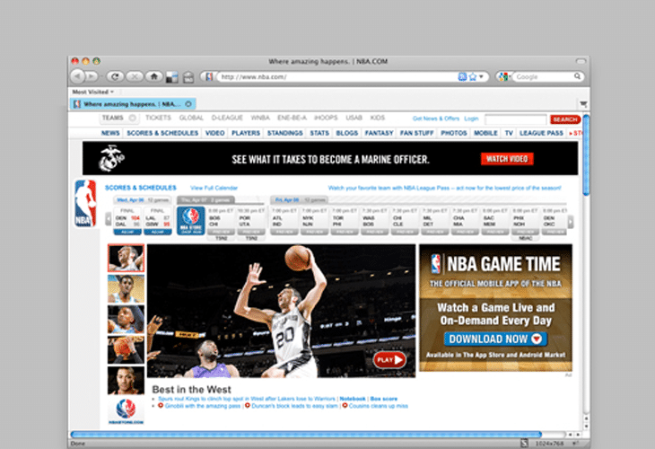655x449 pixels.
Task: Open the SCORES & SCHEDULES menu item
Action: point(162,133)
